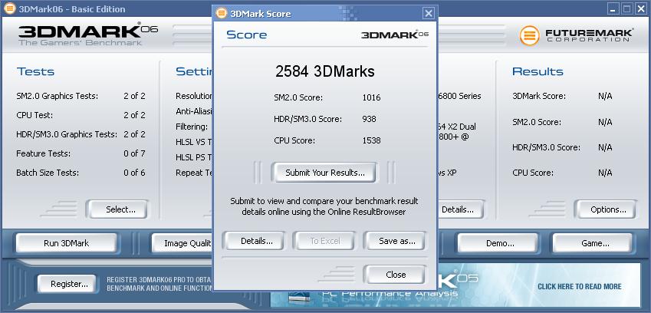Start the benchmark with Run 3DMark

[x=67, y=243]
